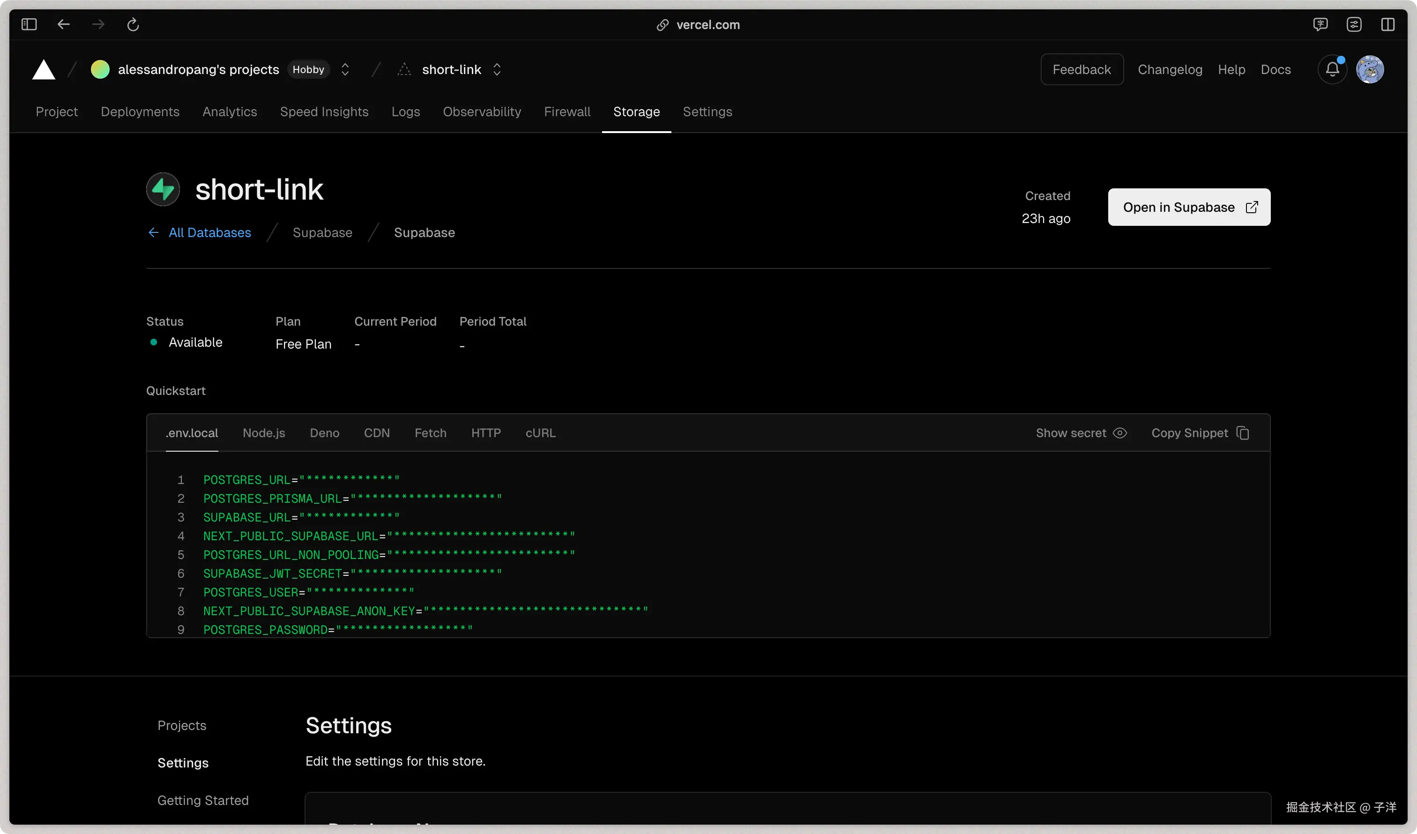Click the Supabase lightning bolt logo
1417x834 pixels.
tap(163, 189)
